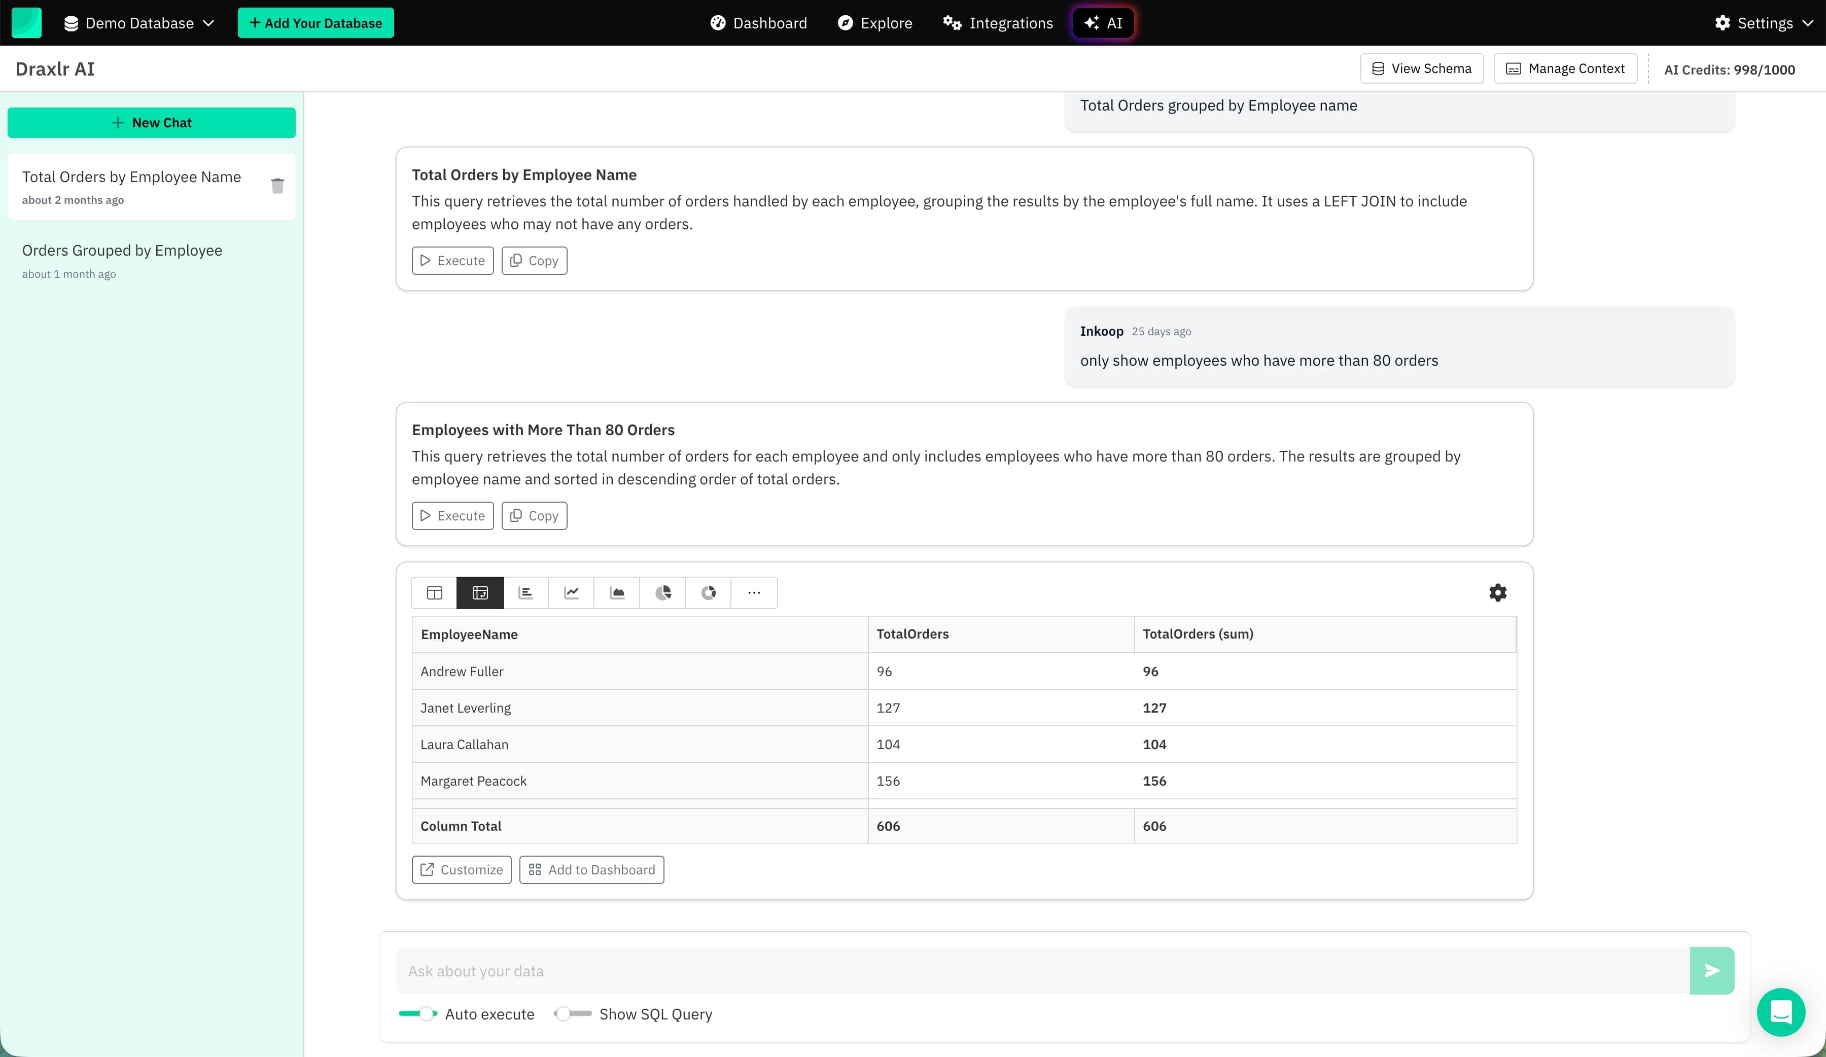Image resolution: width=1826 pixels, height=1057 pixels.
Task: Select the donut chart visualization icon
Action: pyautogui.click(x=709, y=592)
